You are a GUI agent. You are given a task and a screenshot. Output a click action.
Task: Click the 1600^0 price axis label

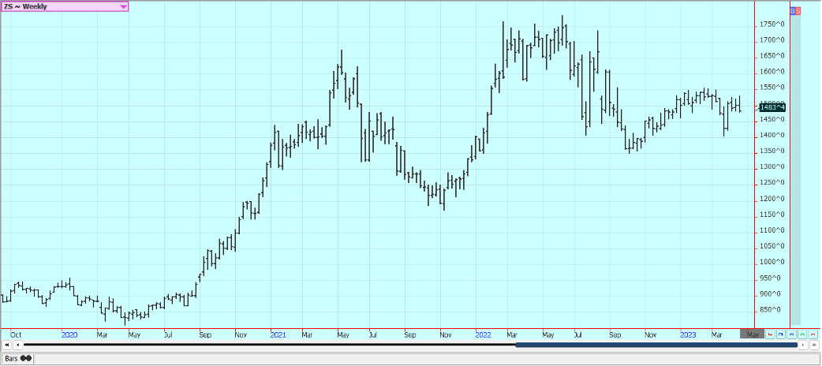tap(772, 72)
